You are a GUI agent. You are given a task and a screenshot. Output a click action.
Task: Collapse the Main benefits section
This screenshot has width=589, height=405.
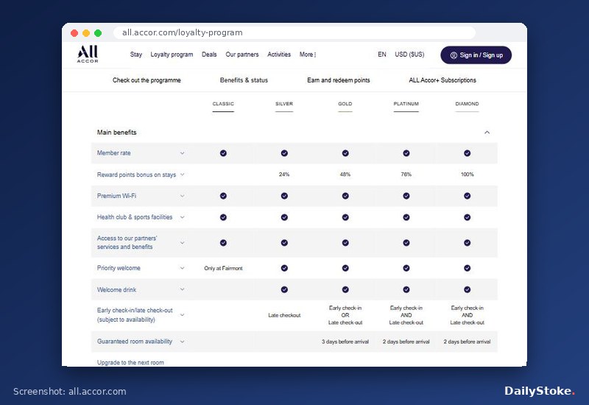pos(487,133)
